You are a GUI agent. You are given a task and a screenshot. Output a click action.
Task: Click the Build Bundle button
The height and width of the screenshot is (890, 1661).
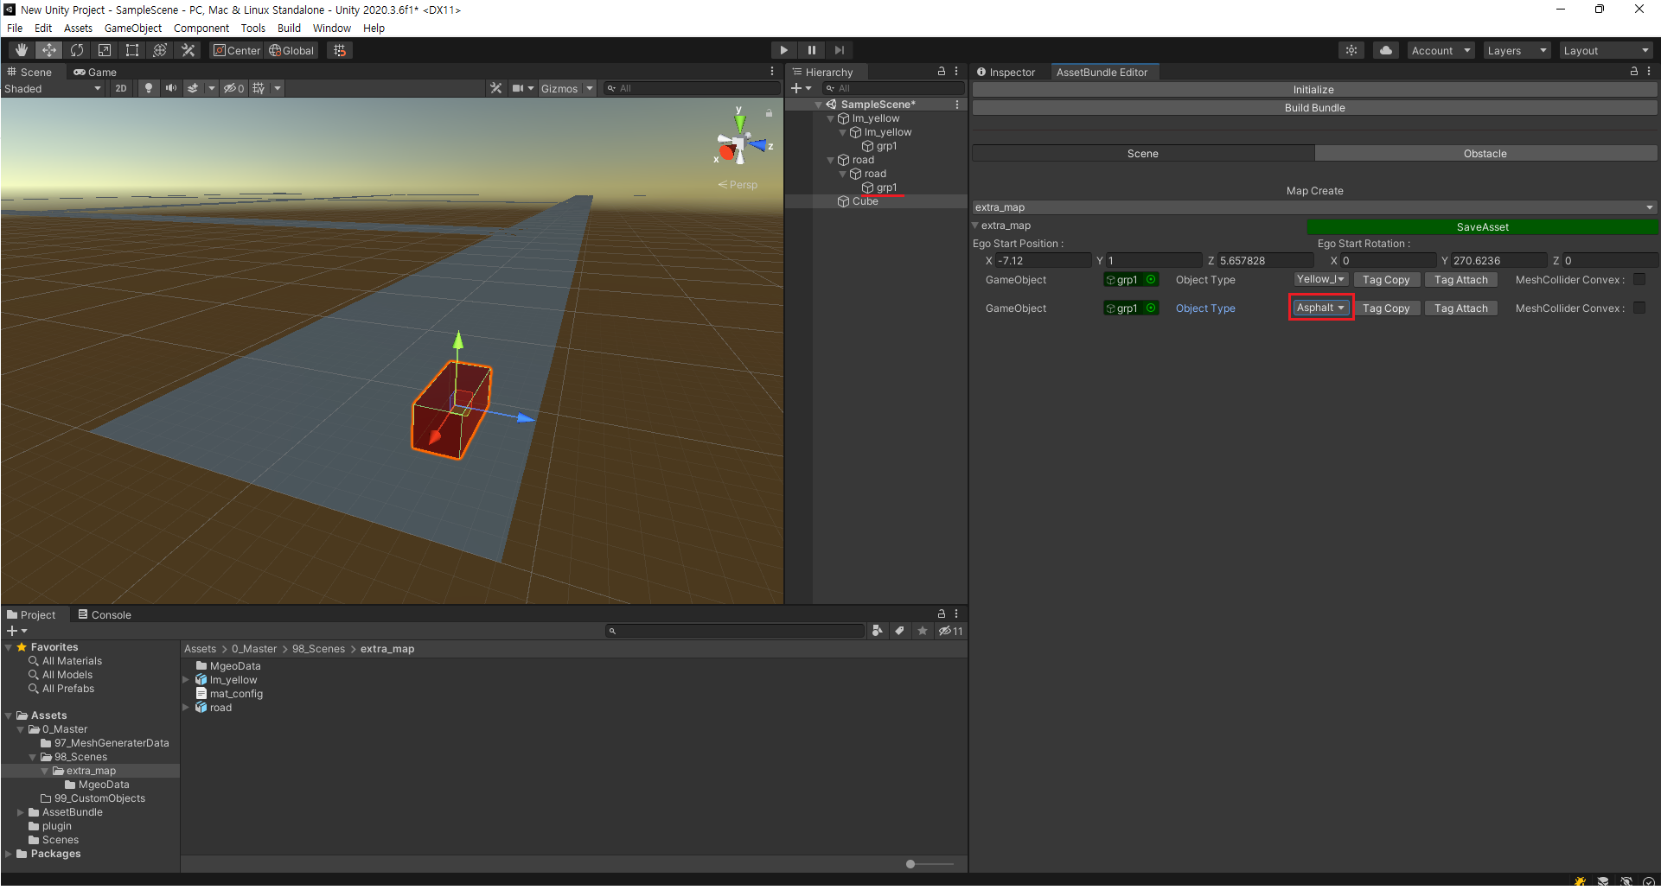[x=1313, y=108]
